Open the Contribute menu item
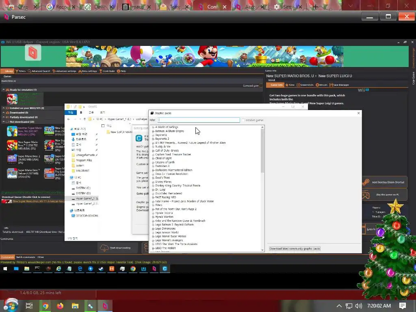The height and width of the screenshot is (312, 416). pyautogui.click(x=107, y=71)
